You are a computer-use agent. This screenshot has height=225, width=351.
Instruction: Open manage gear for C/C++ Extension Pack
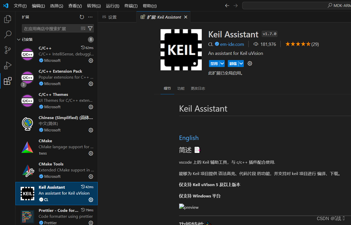tap(90, 84)
